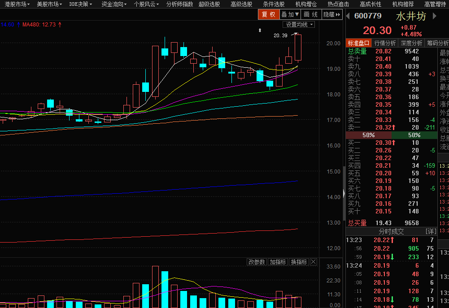
Task: Switch to the 深度分析 tab
Action: [411, 43]
